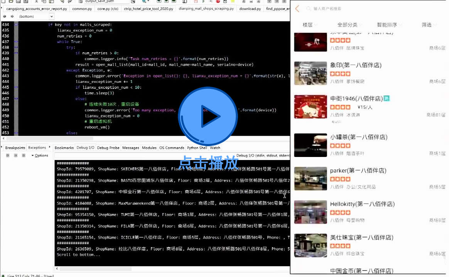The width and height of the screenshot is (449, 277).
Task: Collapse the code fold at line 439
Action: (16, 53)
